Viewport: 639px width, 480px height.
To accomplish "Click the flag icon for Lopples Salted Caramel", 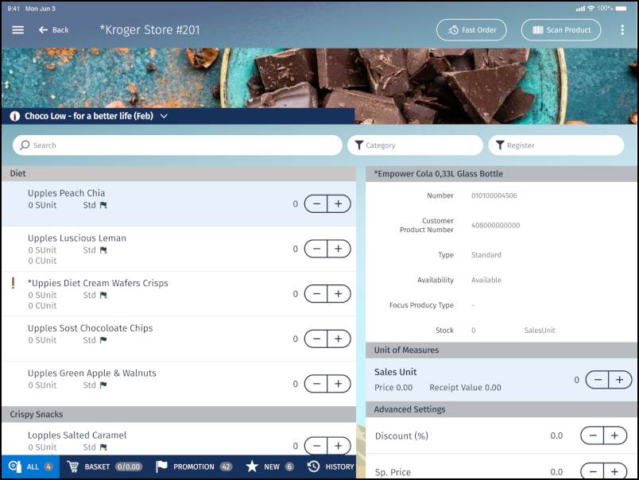I will click(103, 447).
